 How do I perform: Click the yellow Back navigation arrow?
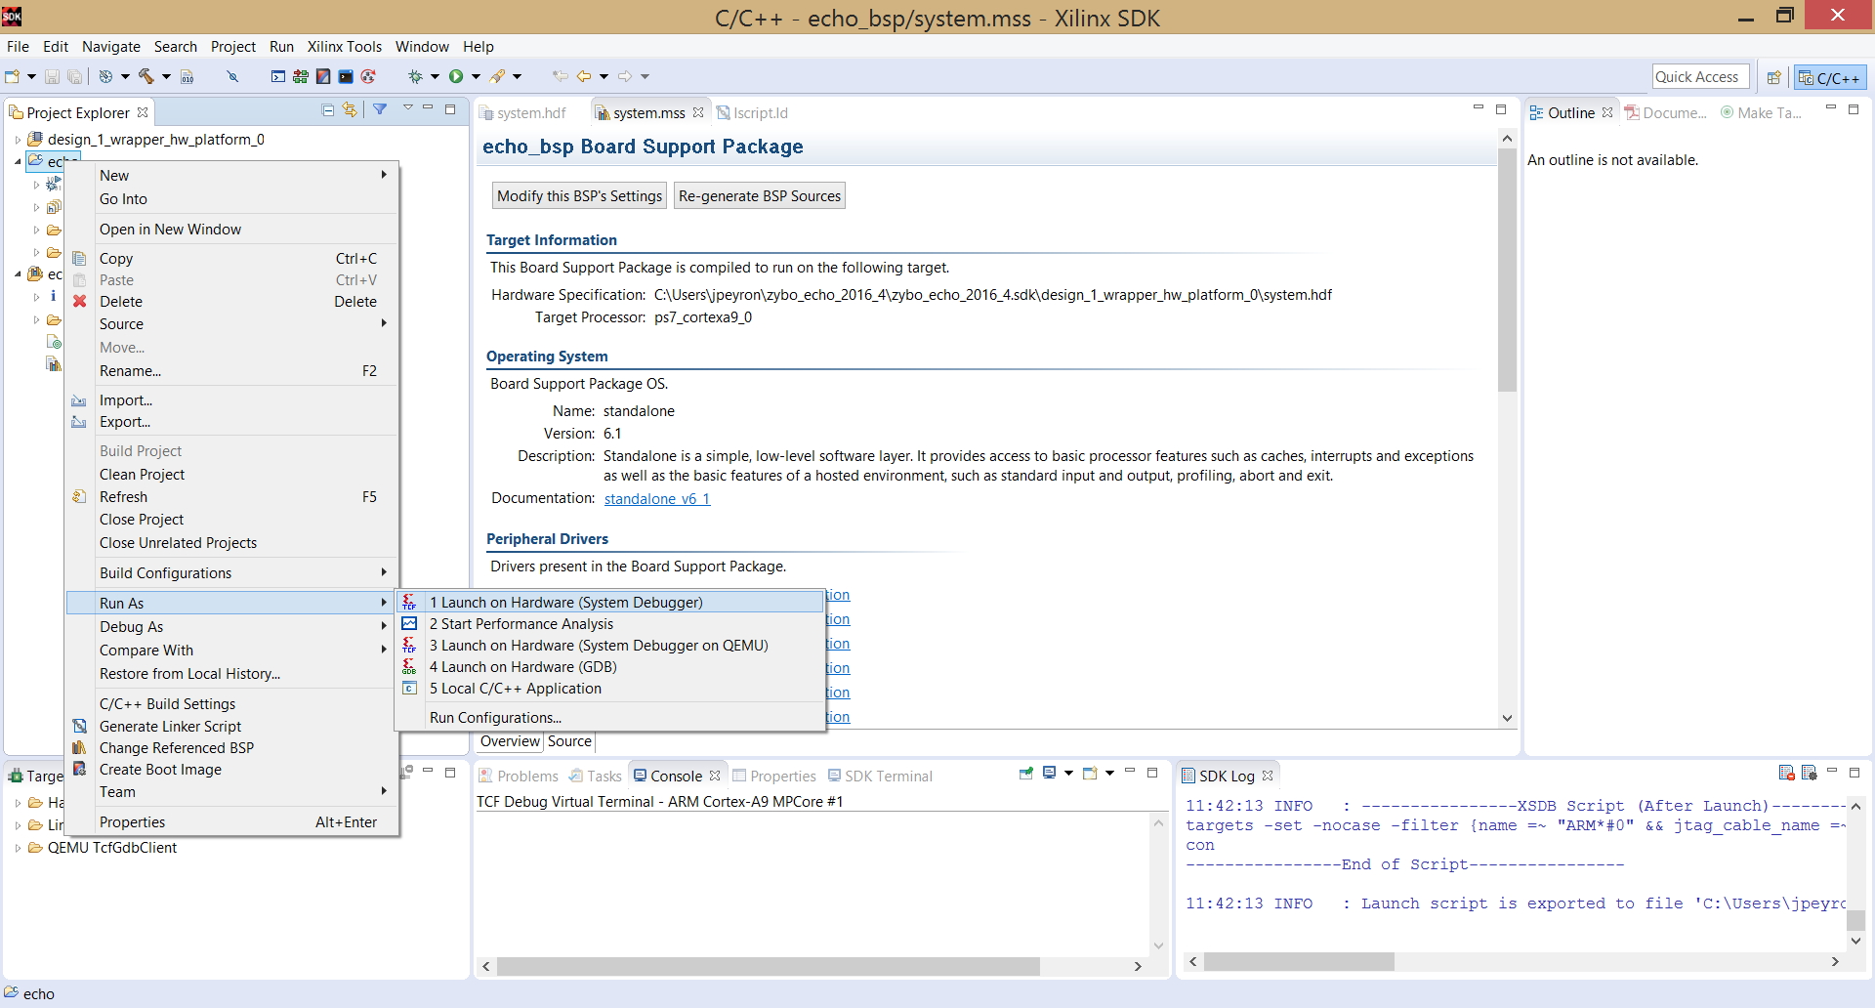[x=584, y=76]
